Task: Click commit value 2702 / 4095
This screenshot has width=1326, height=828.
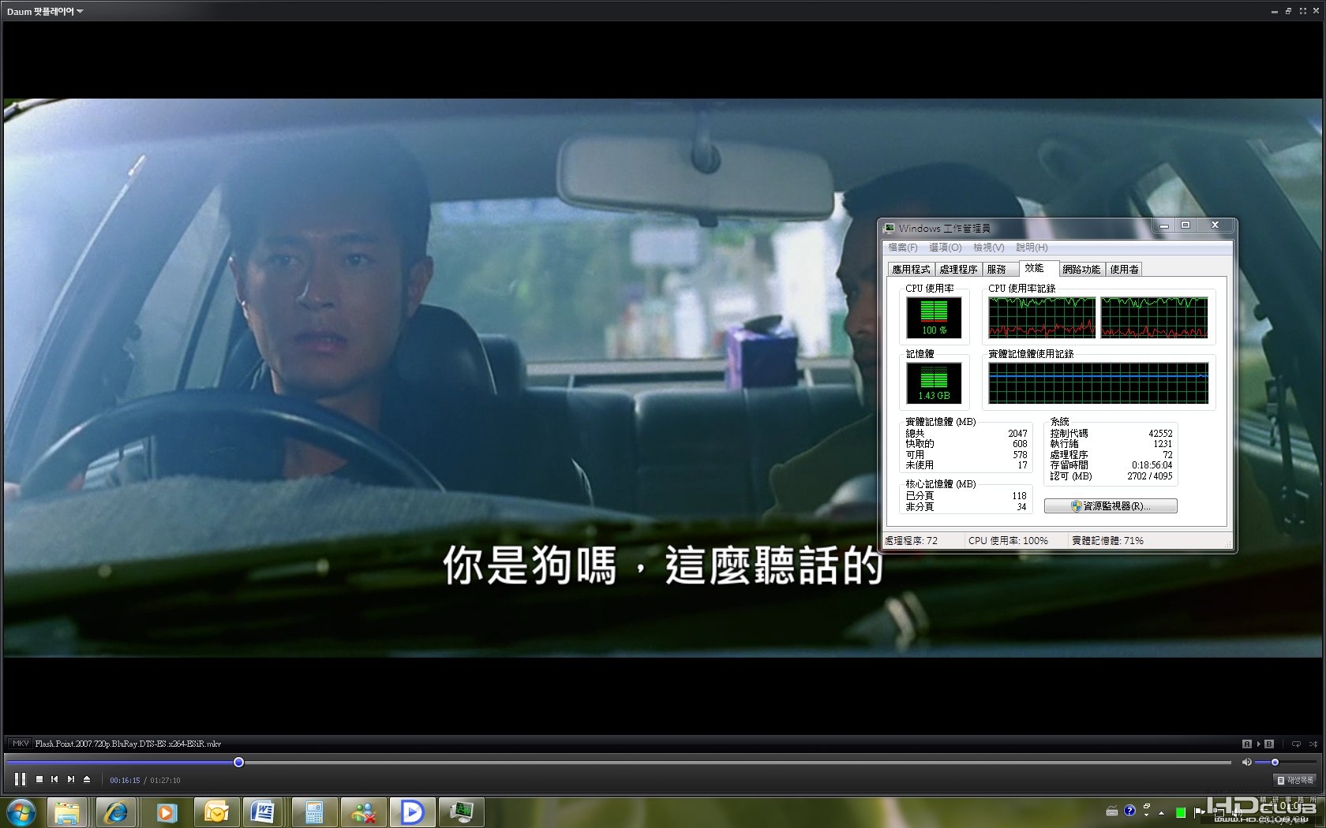Action: pyautogui.click(x=1150, y=476)
